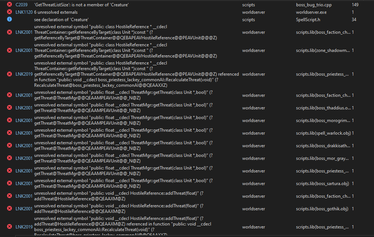Click error icon of boss_priestess getThreat LNK2001 row
This screenshot has width=374, height=237.
10,171
